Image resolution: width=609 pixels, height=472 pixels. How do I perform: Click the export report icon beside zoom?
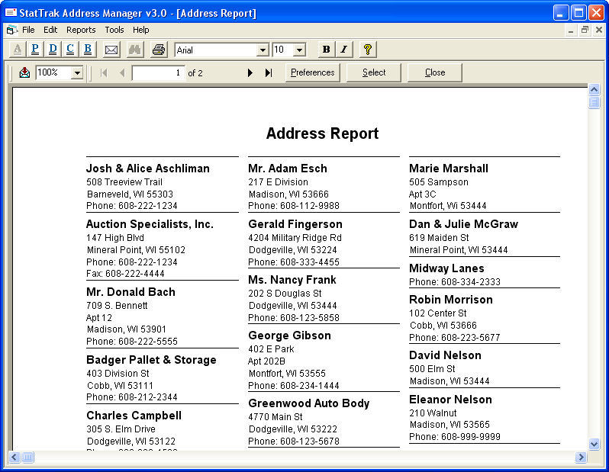click(x=24, y=72)
